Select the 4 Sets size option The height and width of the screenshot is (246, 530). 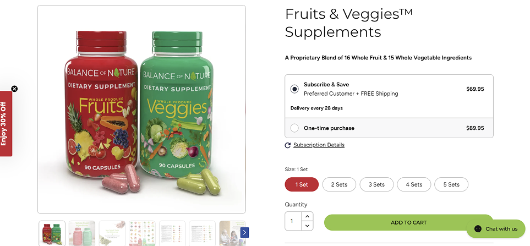pos(414,184)
